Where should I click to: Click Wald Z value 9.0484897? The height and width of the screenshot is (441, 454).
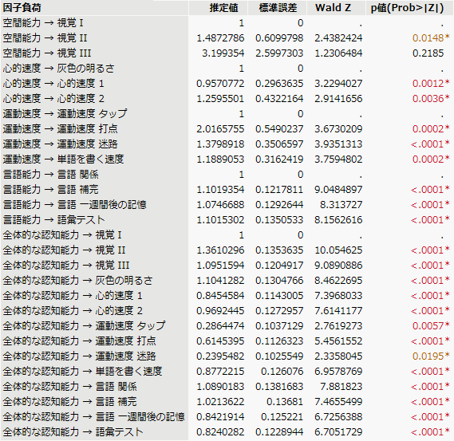(338, 190)
